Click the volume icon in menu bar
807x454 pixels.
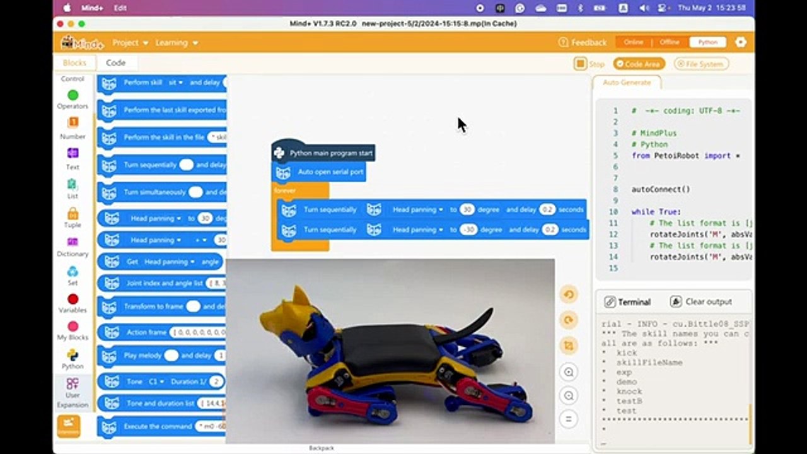click(644, 8)
